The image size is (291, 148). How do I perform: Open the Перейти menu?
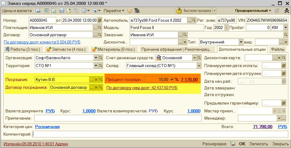tap(114, 11)
